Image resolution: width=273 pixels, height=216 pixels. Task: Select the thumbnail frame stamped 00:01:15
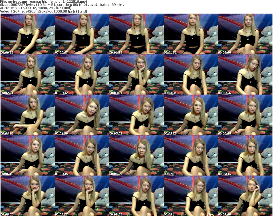[136, 34]
